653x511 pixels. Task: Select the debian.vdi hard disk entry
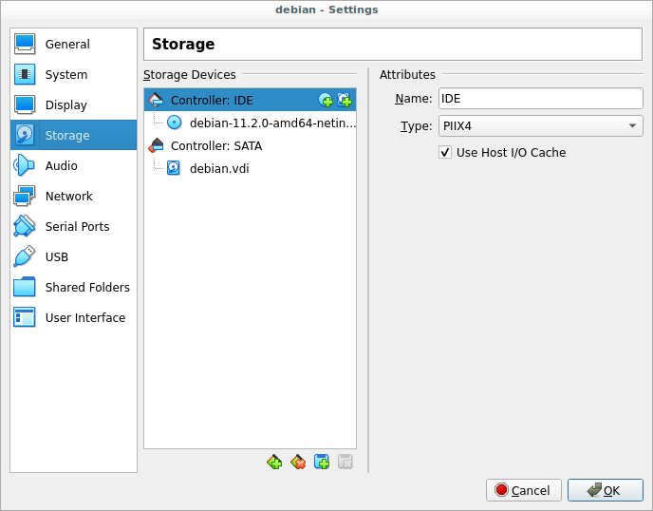pyautogui.click(x=218, y=168)
